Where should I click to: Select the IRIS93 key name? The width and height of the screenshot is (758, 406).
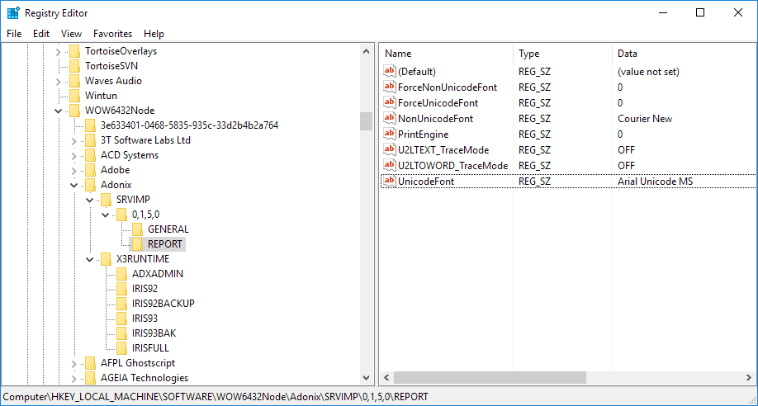pos(144,318)
